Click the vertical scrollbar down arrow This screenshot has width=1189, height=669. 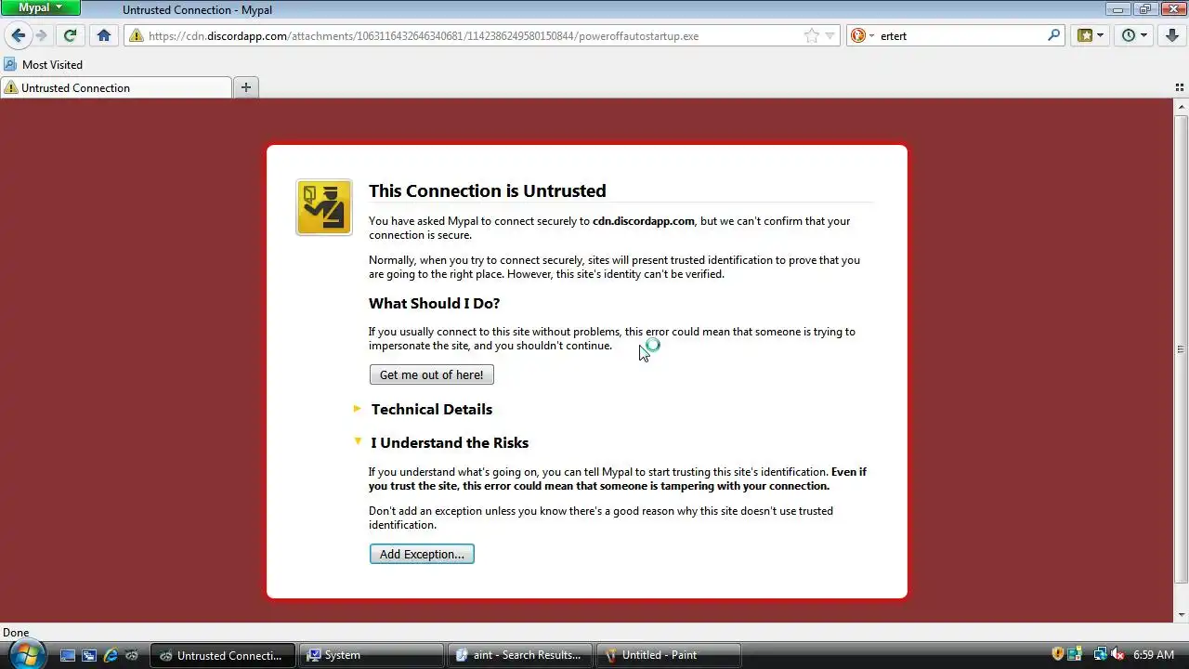pyautogui.click(x=1182, y=615)
